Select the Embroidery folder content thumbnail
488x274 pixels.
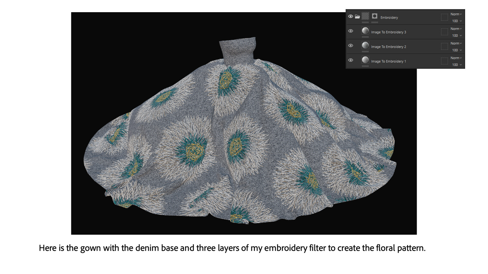pyautogui.click(x=365, y=16)
